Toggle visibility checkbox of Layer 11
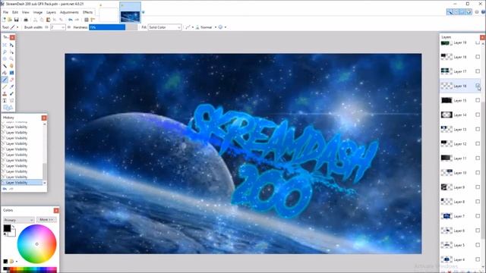The width and height of the screenshot is (486, 273). (478, 158)
